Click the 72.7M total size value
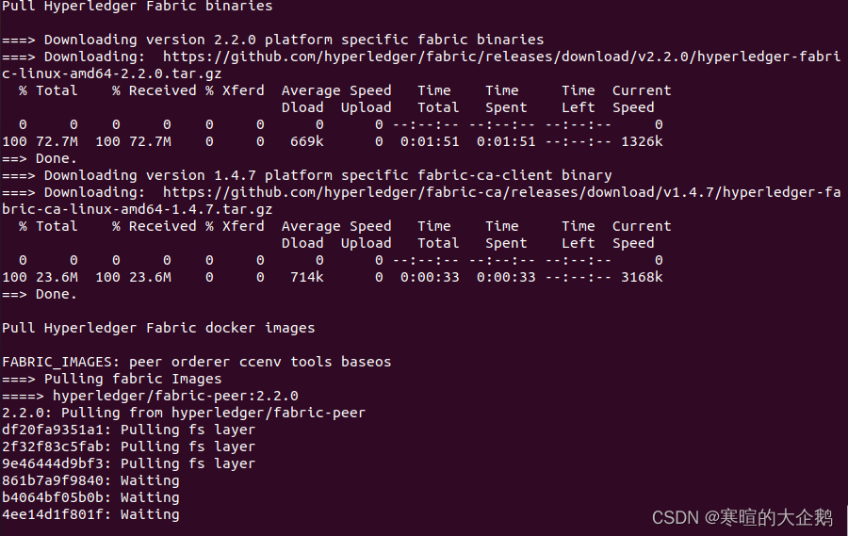Screen dimensions: 848x536 point(57,141)
